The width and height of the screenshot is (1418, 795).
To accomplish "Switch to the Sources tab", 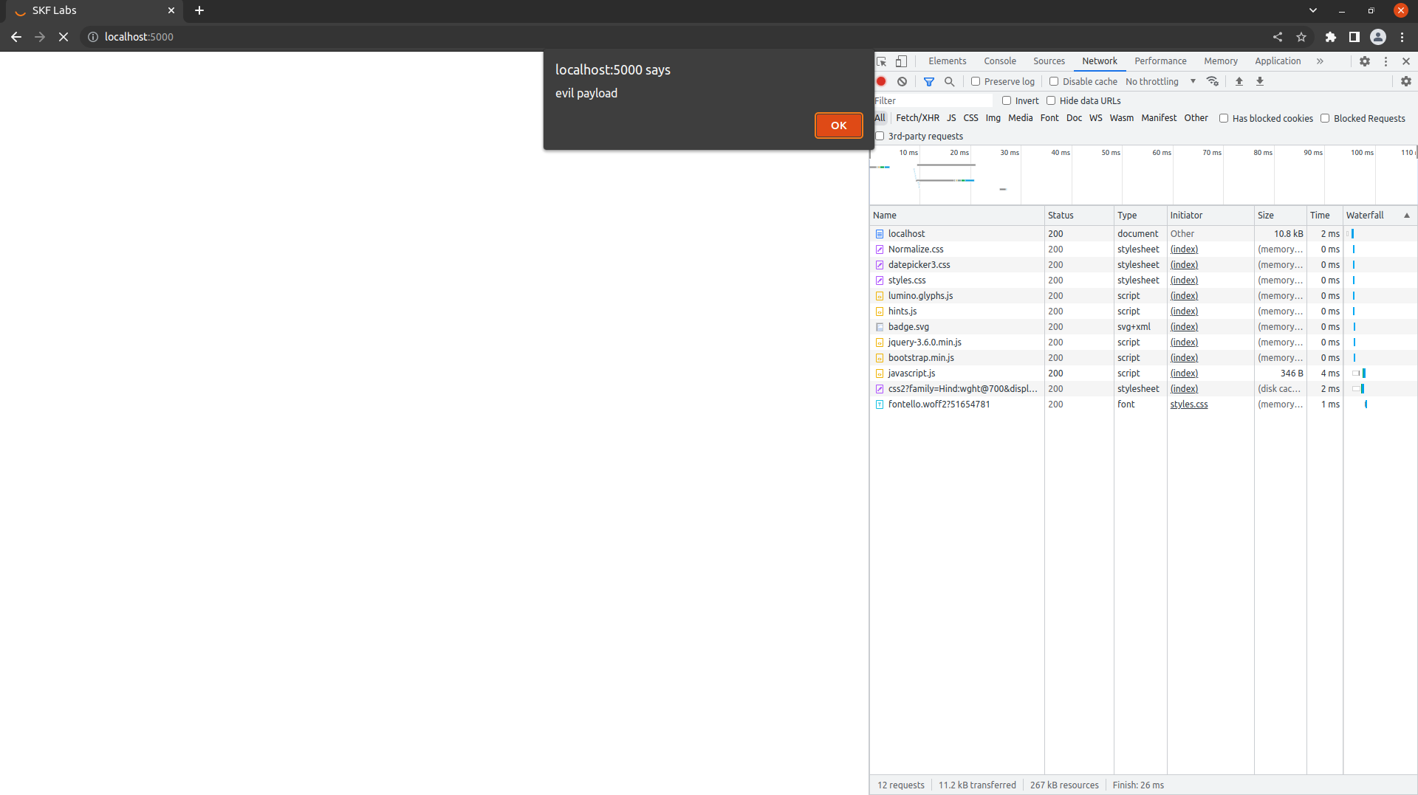I will 1049,61.
